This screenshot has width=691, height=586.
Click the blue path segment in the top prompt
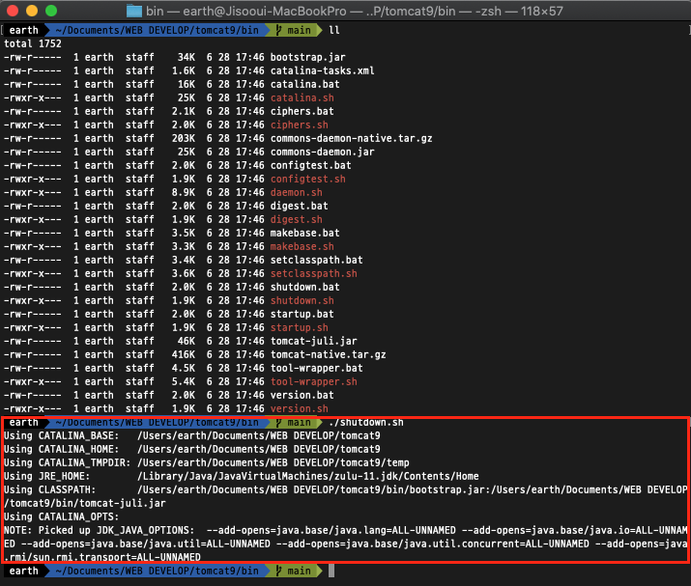(157, 30)
